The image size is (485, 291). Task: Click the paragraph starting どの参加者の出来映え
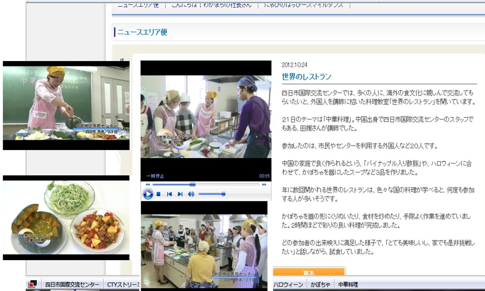[x=378, y=247]
